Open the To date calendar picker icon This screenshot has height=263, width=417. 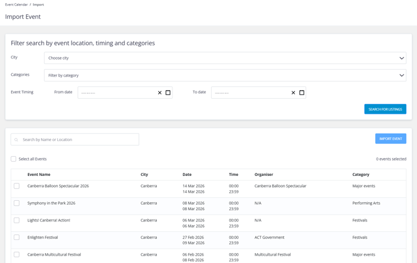coord(302,93)
